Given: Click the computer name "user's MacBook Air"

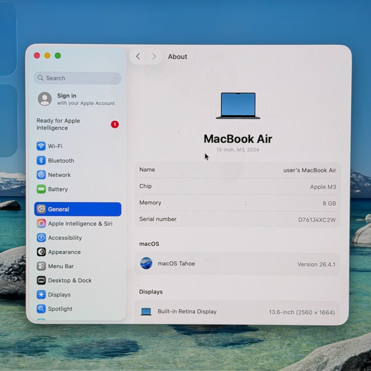Looking at the screenshot, I should click(310, 170).
